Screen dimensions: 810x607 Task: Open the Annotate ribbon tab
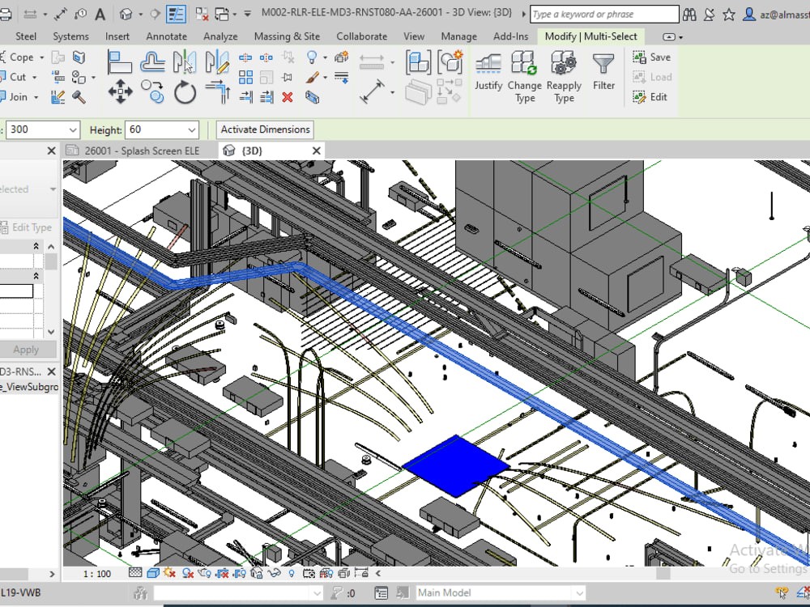click(x=166, y=36)
